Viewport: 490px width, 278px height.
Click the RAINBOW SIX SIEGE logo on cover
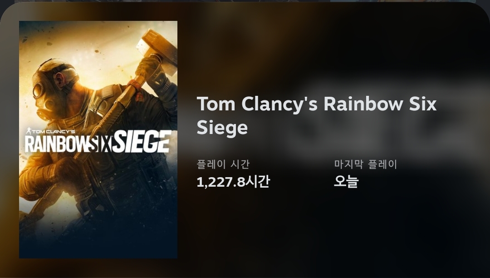click(98, 141)
